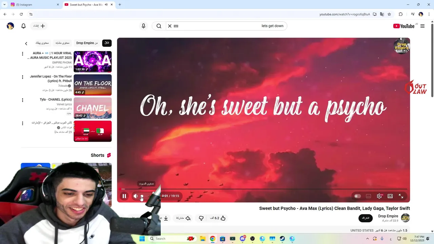
Task: Subscribe using the black اشتراك button
Action: [x=366, y=218]
